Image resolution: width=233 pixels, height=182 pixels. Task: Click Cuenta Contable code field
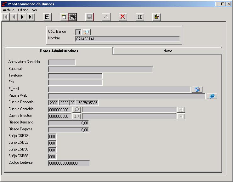pyautogui.click(x=60, y=110)
